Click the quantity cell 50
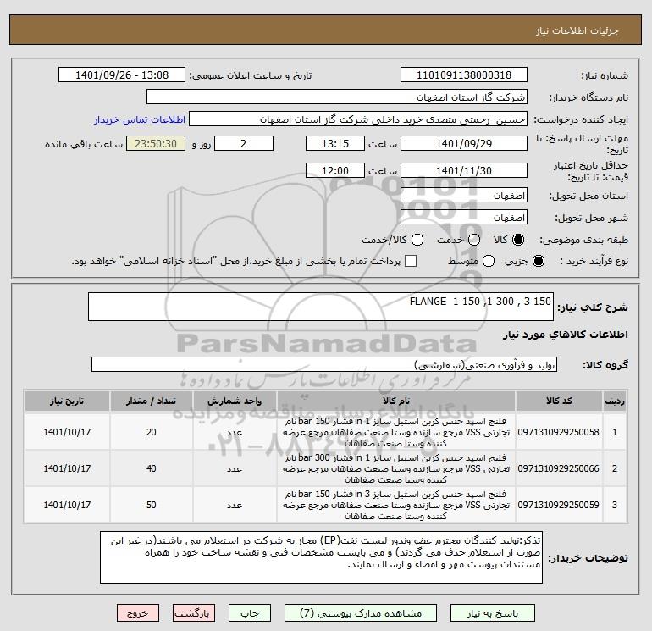The image size is (652, 631). coord(151,505)
